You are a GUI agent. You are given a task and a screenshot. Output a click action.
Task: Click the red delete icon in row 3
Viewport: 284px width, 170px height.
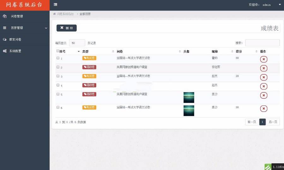(263, 77)
